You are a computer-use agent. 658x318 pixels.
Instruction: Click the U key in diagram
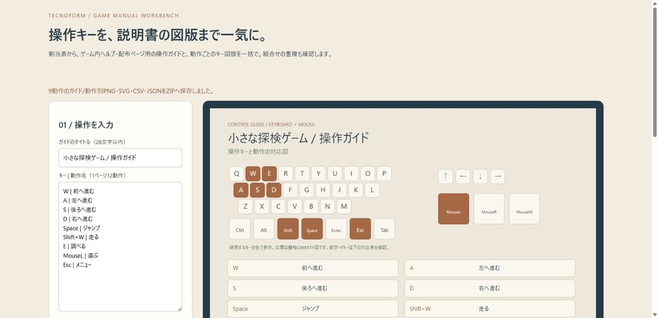(334, 173)
